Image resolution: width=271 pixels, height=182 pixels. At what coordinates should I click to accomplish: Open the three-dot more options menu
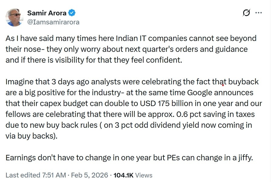click(x=258, y=13)
